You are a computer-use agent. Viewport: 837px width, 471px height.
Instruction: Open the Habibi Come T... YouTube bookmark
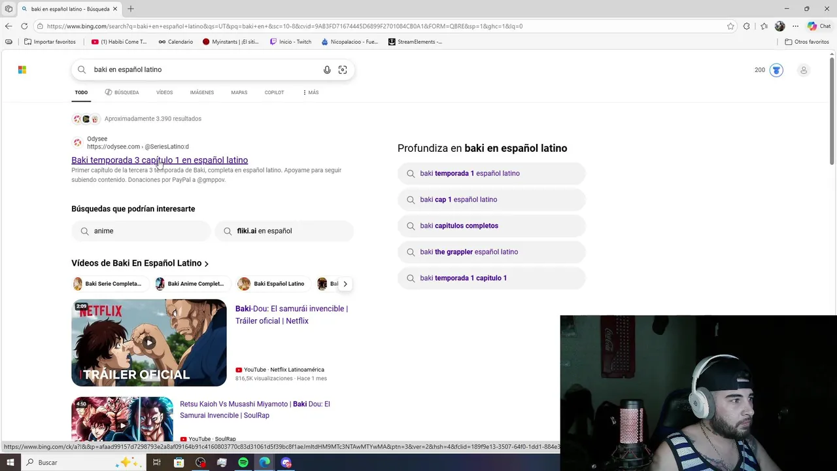[x=119, y=42]
